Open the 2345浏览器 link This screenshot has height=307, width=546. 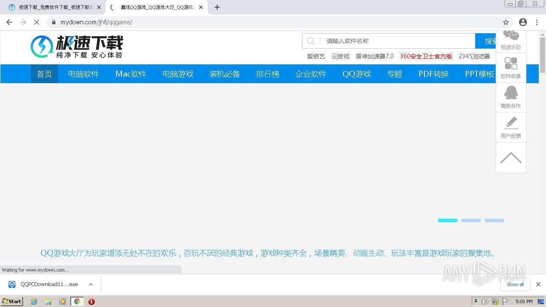[474, 56]
